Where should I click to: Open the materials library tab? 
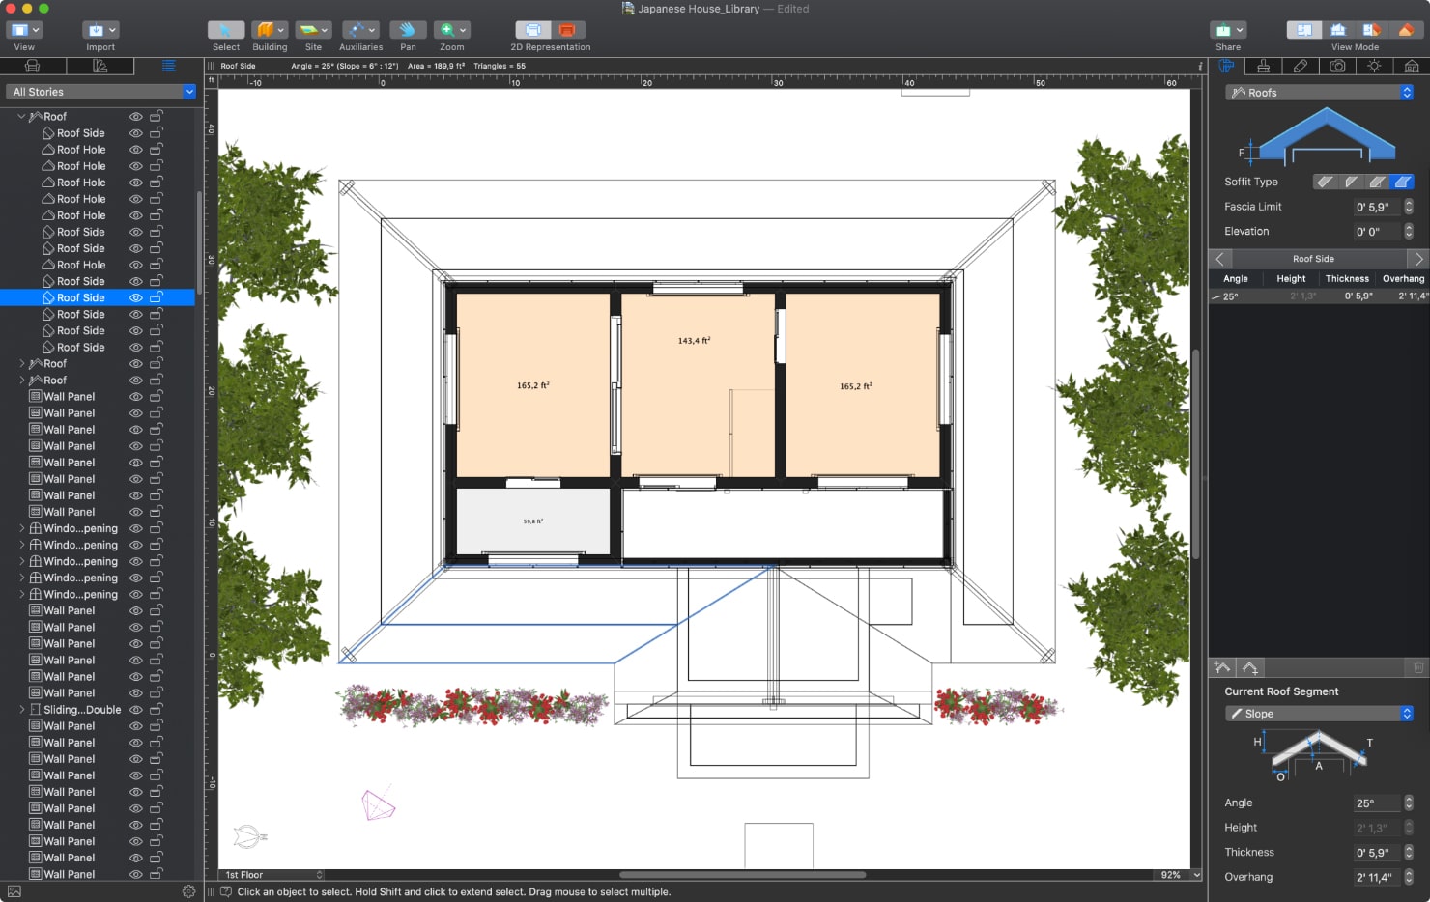pyautogui.click(x=100, y=66)
